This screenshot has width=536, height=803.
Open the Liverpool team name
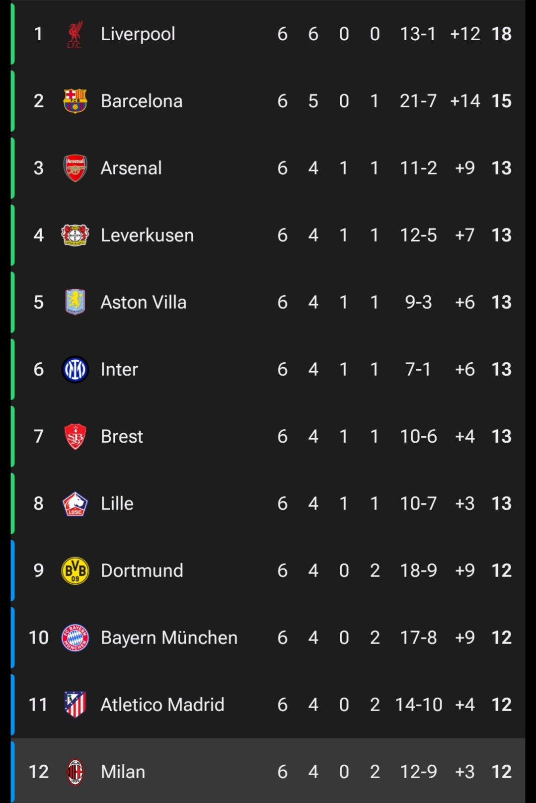click(x=138, y=34)
